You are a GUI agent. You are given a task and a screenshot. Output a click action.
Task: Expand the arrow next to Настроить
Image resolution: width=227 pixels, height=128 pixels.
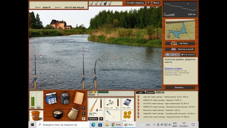point(101,119)
